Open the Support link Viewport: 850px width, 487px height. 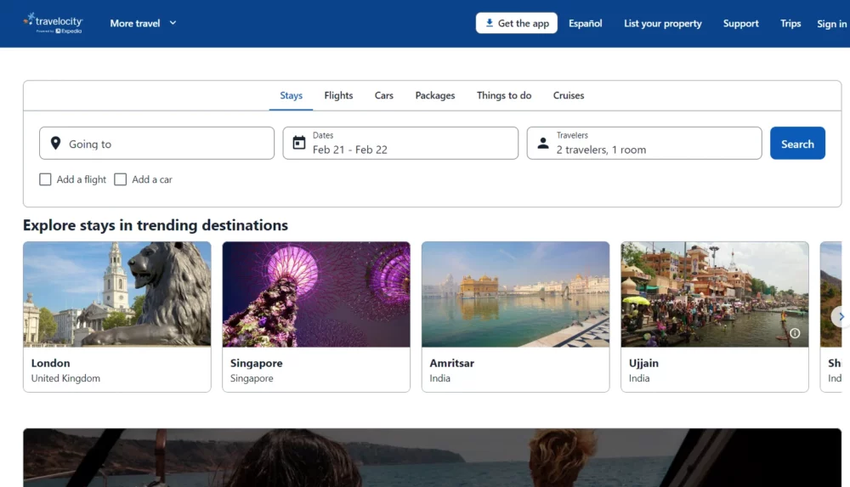pos(740,23)
